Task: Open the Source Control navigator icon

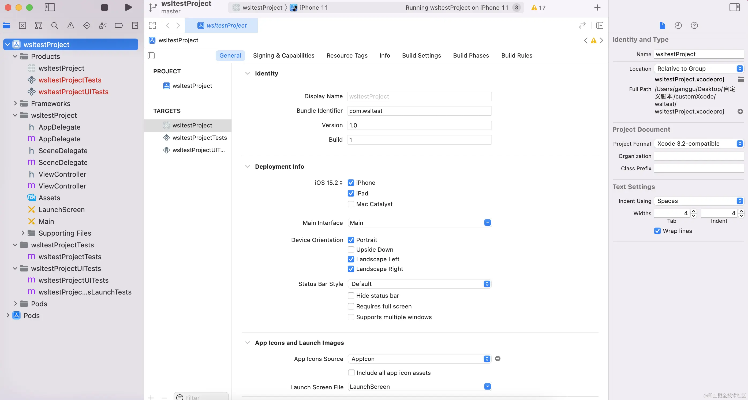Action: (22, 25)
